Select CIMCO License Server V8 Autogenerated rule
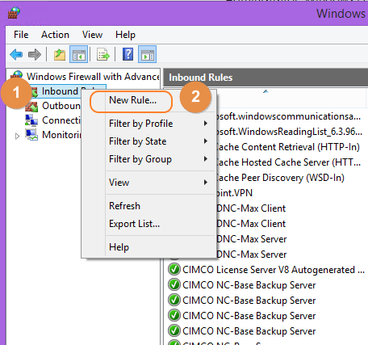The height and width of the screenshot is (345, 368). click(x=274, y=270)
